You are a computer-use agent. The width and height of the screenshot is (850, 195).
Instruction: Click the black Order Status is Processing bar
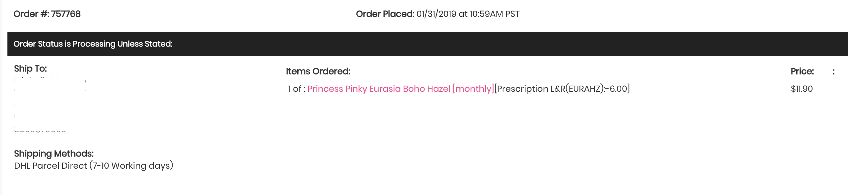click(x=428, y=44)
